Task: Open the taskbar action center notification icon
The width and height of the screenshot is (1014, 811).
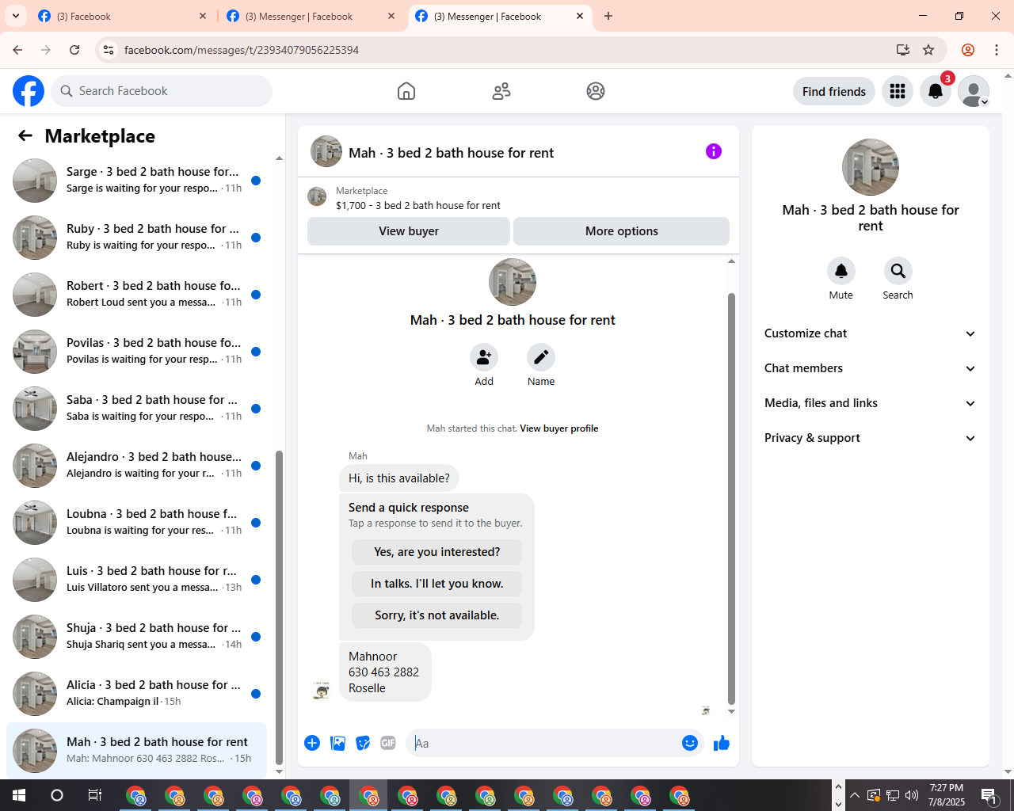Action: pos(989,795)
